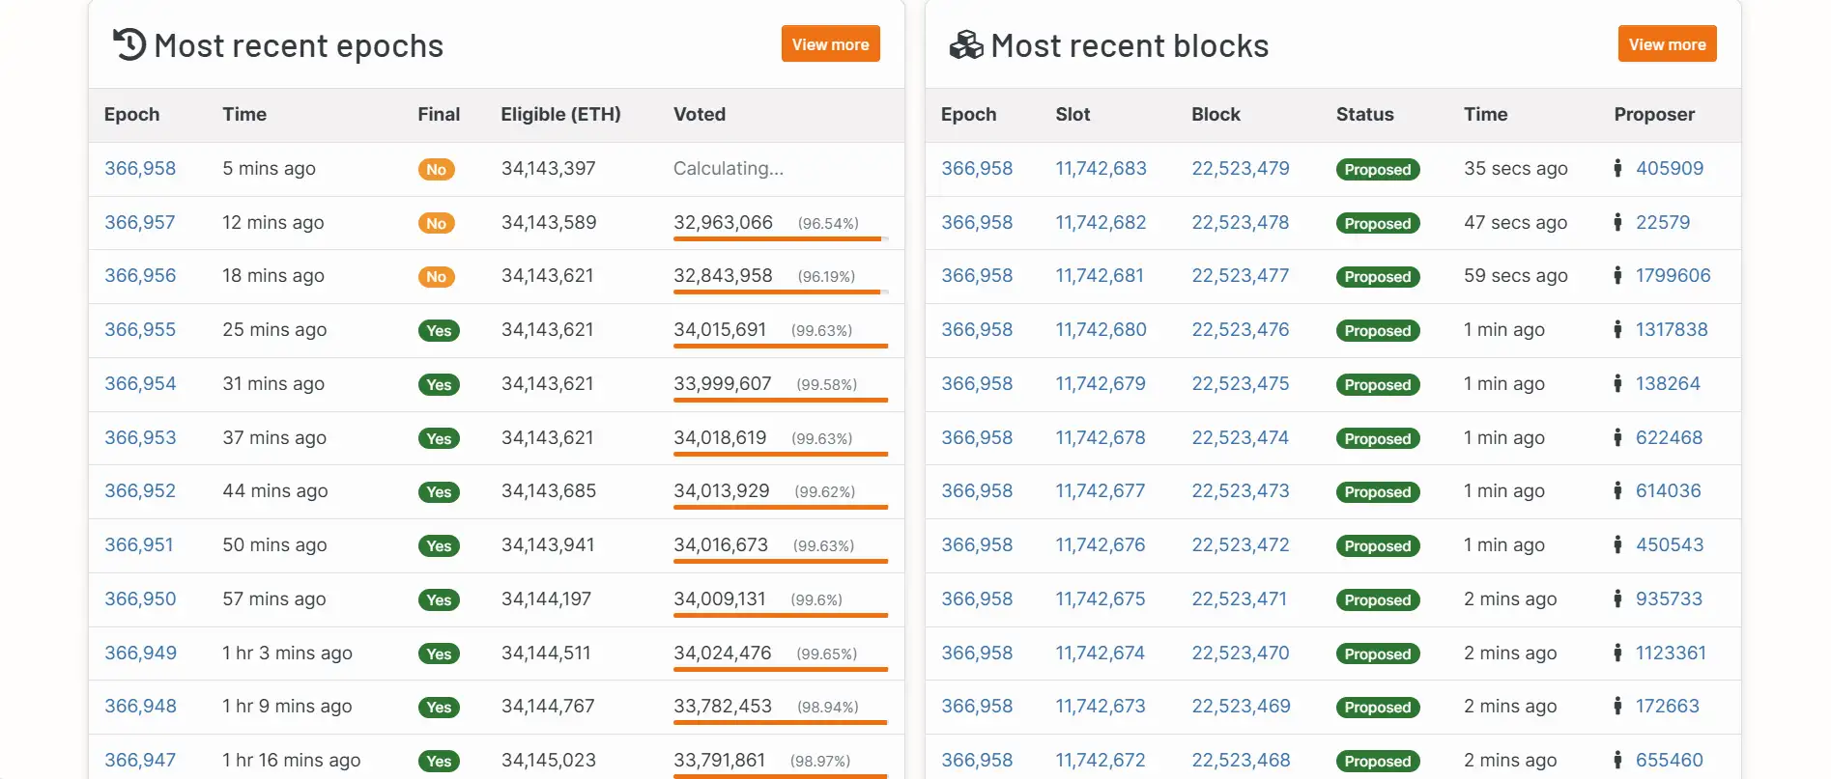
Task: Click the Eligible (ETH) column header
Action: click(x=560, y=114)
